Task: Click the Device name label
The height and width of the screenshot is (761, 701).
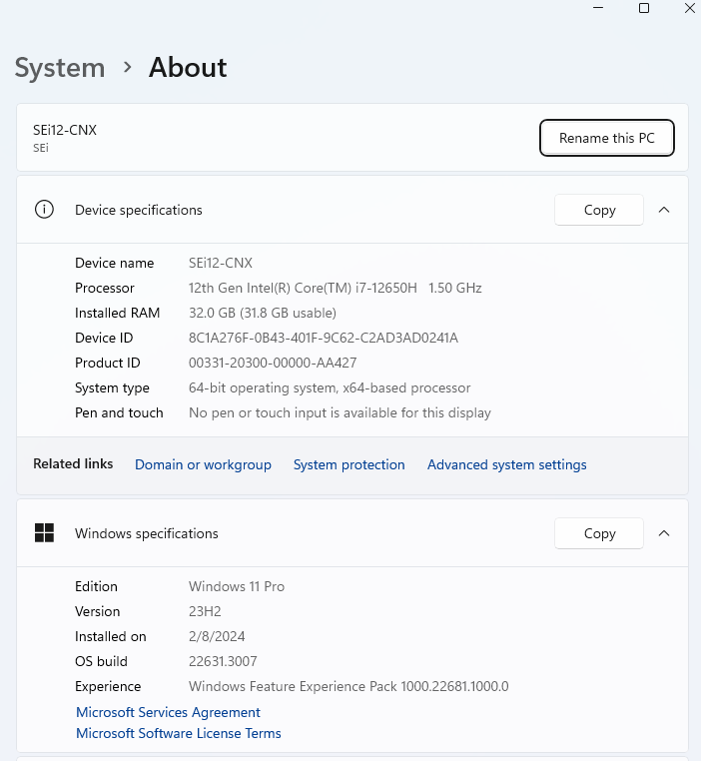Action: 114,263
